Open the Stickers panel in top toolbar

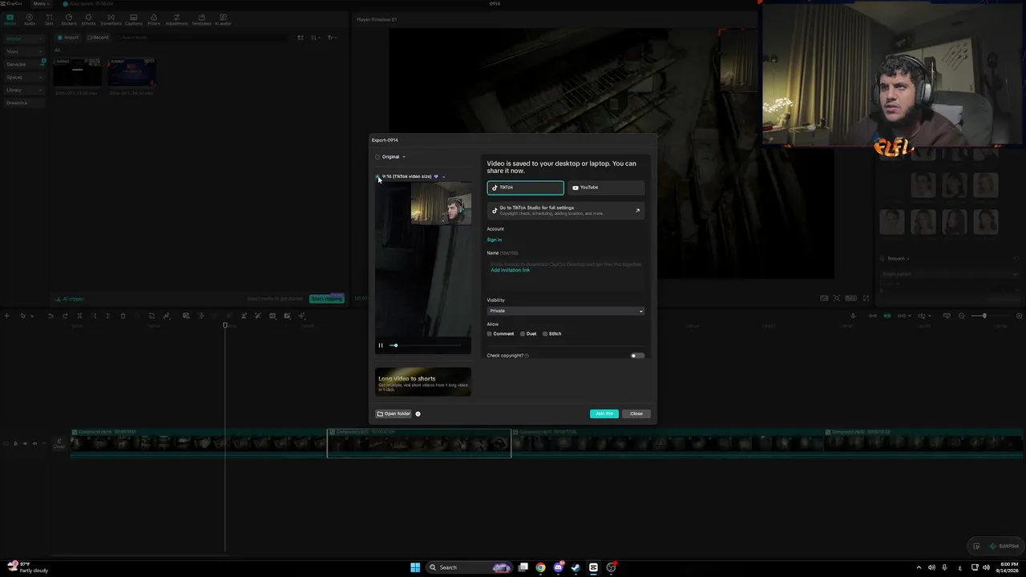pyautogui.click(x=69, y=19)
